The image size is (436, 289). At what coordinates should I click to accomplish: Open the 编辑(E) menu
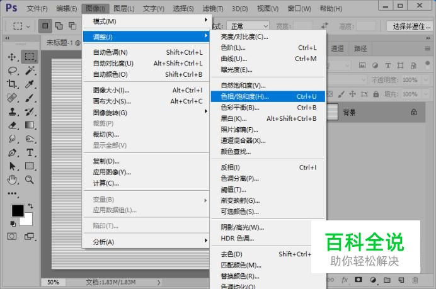pos(66,9)
